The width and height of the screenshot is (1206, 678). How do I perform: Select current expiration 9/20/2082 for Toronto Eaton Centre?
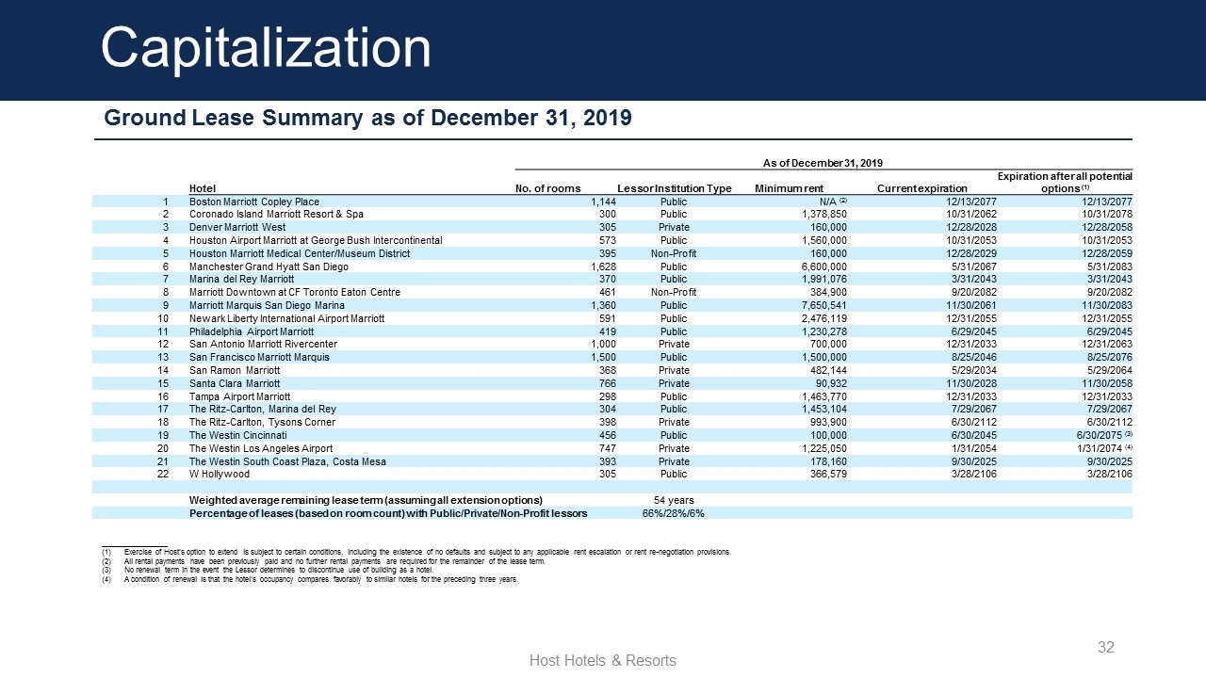point(974,292)
